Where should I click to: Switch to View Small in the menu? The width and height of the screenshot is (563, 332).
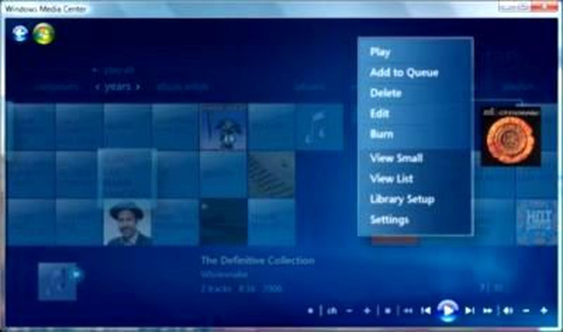coord(396,158)
